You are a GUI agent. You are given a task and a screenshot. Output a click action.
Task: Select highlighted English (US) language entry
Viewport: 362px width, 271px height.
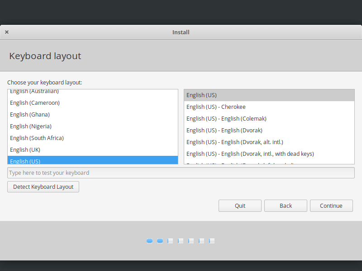(x=25, y=161)
